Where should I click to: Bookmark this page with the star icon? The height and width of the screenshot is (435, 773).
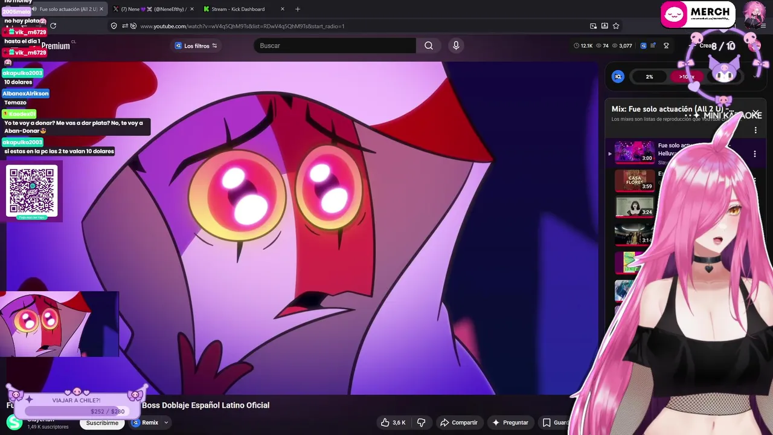[x=616, y=26]
